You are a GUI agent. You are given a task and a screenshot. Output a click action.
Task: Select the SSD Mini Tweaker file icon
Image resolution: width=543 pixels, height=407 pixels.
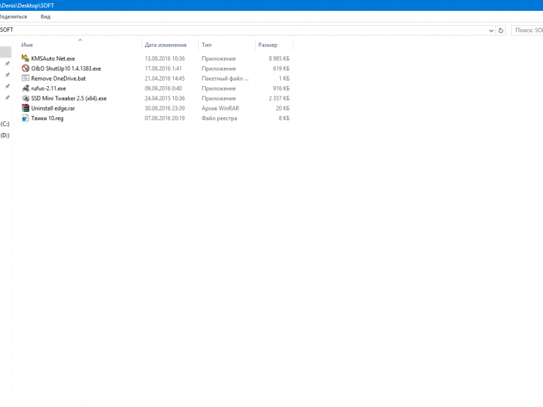[25, 98]
